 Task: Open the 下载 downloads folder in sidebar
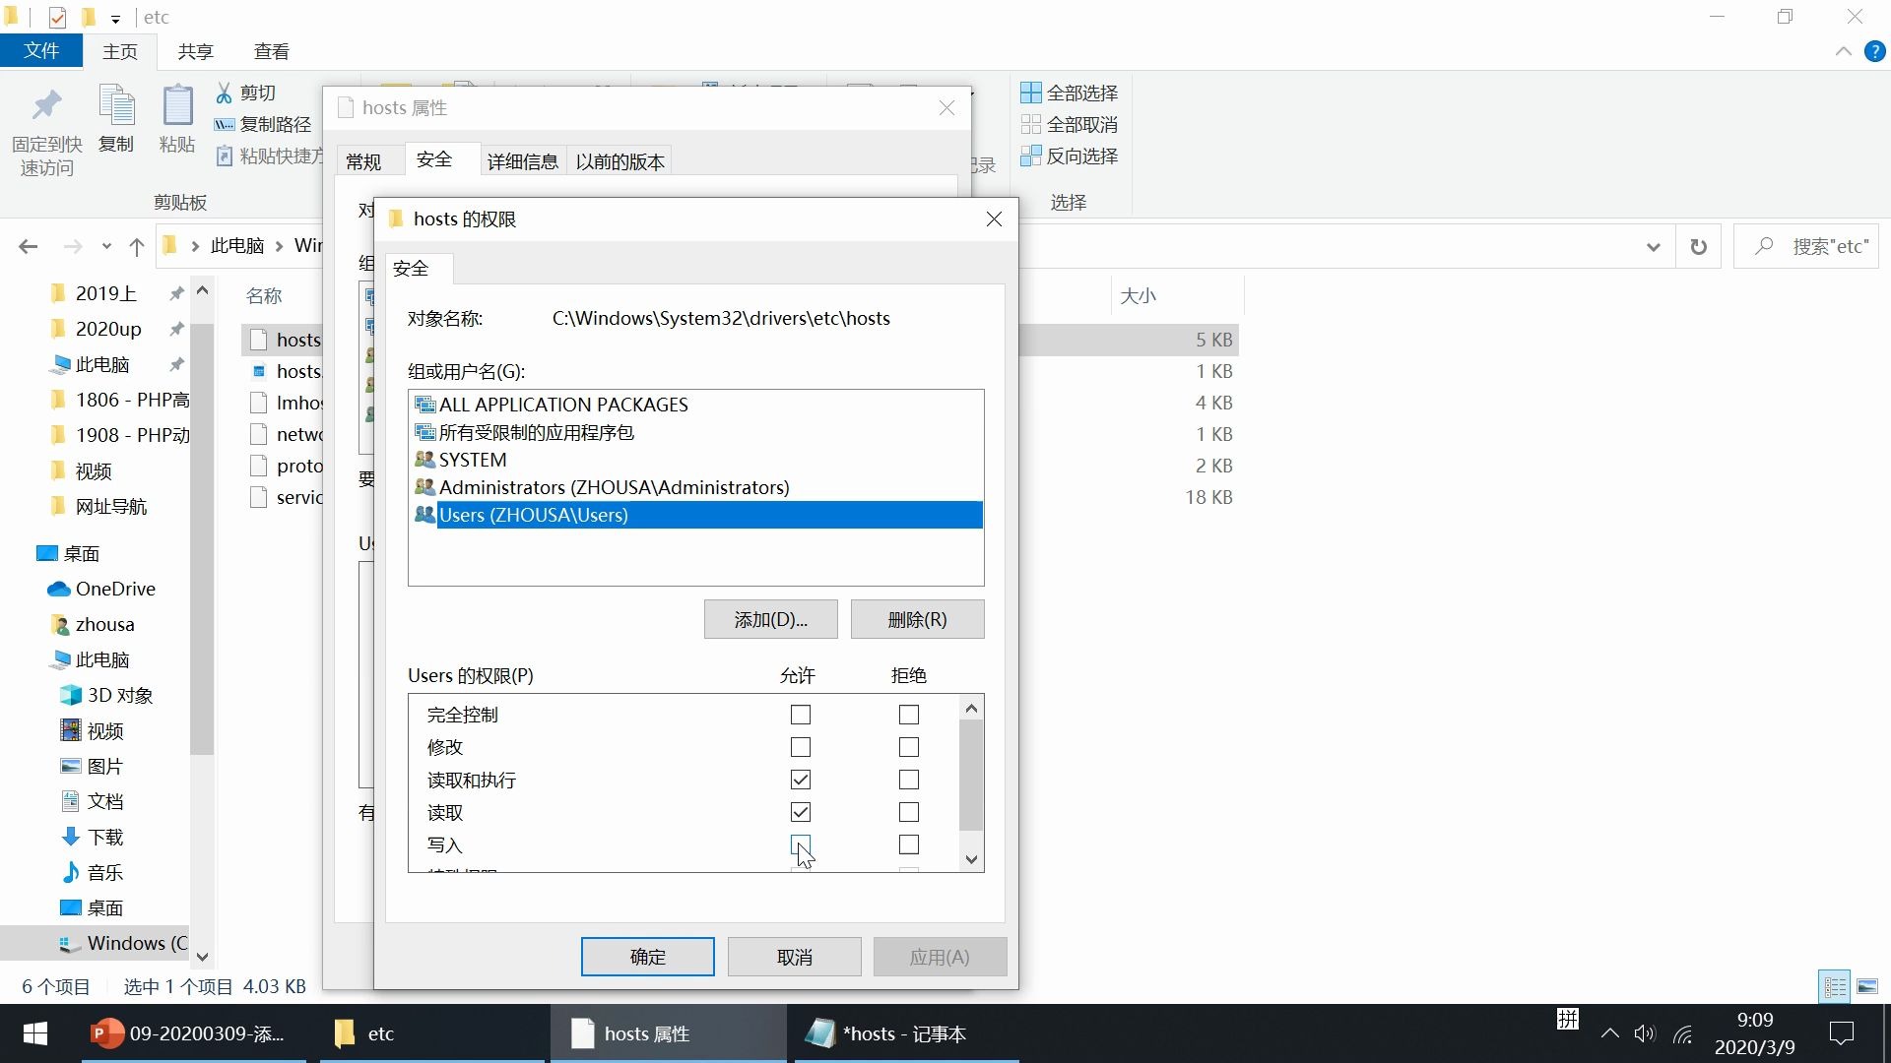pos(93,837)
